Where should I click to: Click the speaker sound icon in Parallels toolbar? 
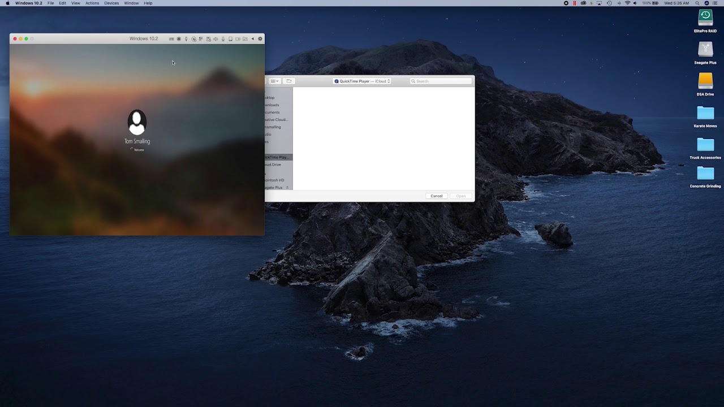pos(216,39)
